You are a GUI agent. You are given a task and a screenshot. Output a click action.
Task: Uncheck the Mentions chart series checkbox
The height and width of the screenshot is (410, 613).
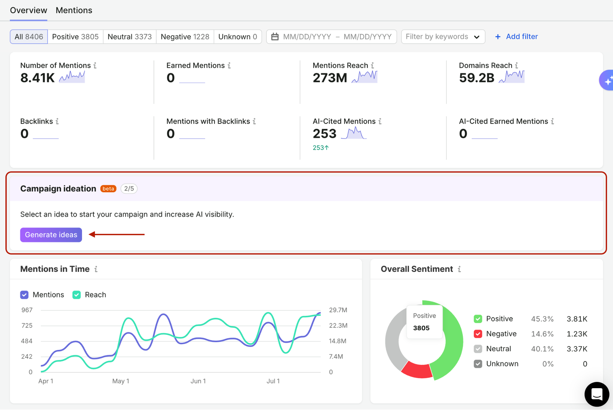tap(25, 295)
